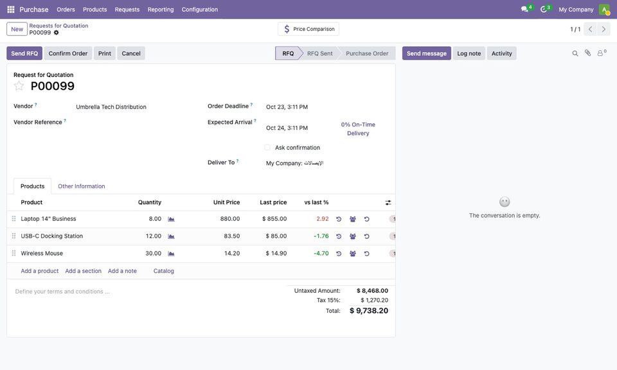Open the main apps grid menu
Viewport: 617px width, 370px height.
[x=11, y=9]
